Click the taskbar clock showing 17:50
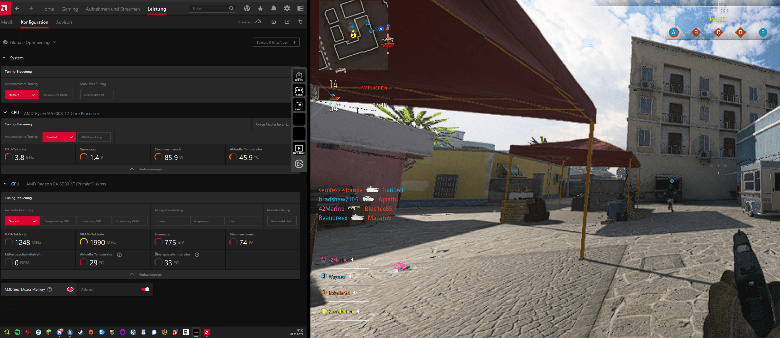The image size is (780, 338). (x=297, y=332)
